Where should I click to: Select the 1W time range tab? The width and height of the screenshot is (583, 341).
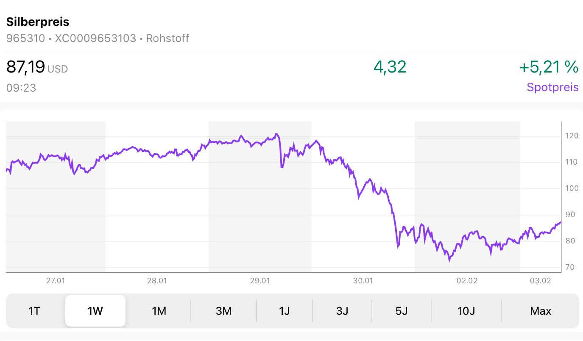click(95, 311)
